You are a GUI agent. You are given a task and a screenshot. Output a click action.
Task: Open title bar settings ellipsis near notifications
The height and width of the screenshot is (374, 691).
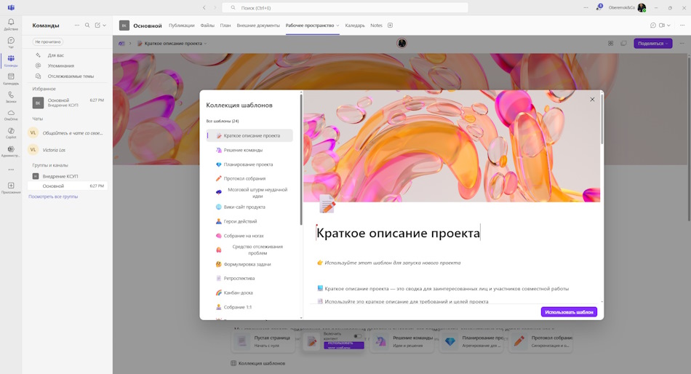(586, 7)
